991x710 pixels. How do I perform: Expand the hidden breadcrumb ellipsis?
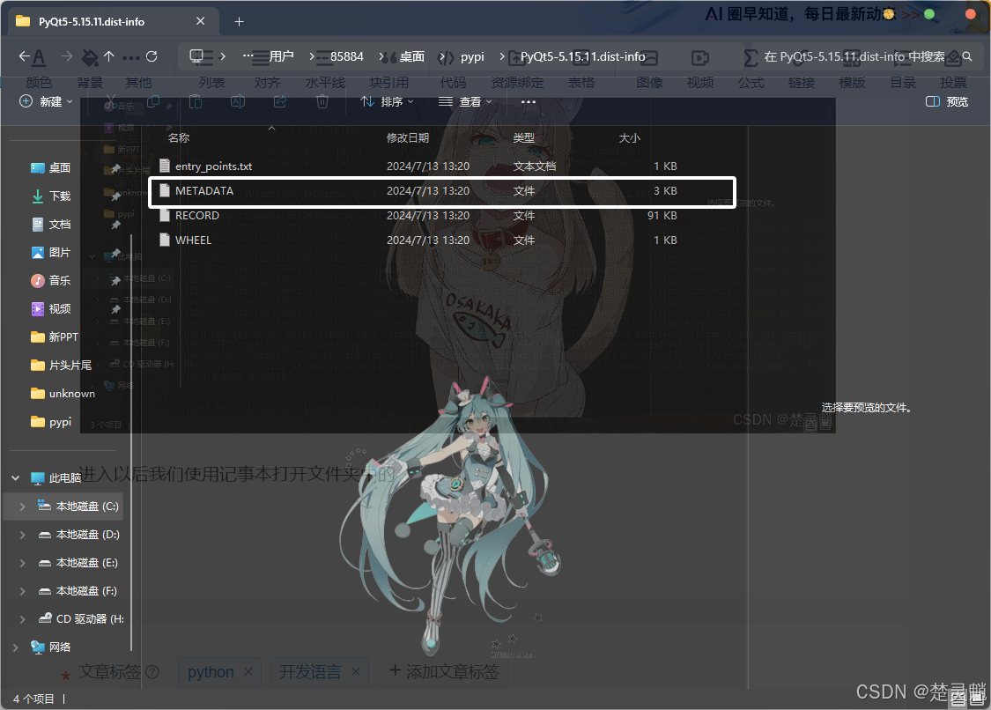coord(248,56)
